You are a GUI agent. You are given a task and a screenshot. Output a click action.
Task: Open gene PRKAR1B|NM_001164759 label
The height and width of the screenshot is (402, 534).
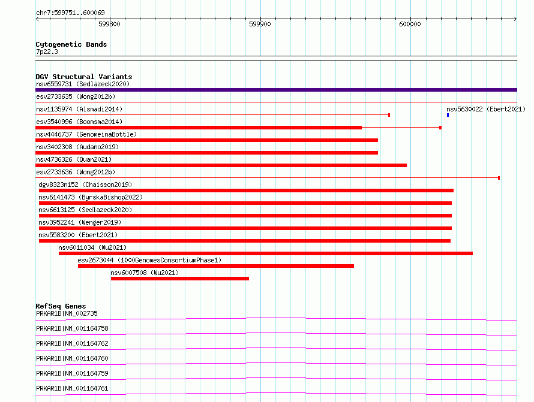pyautogui.click(x=72, y=373)
